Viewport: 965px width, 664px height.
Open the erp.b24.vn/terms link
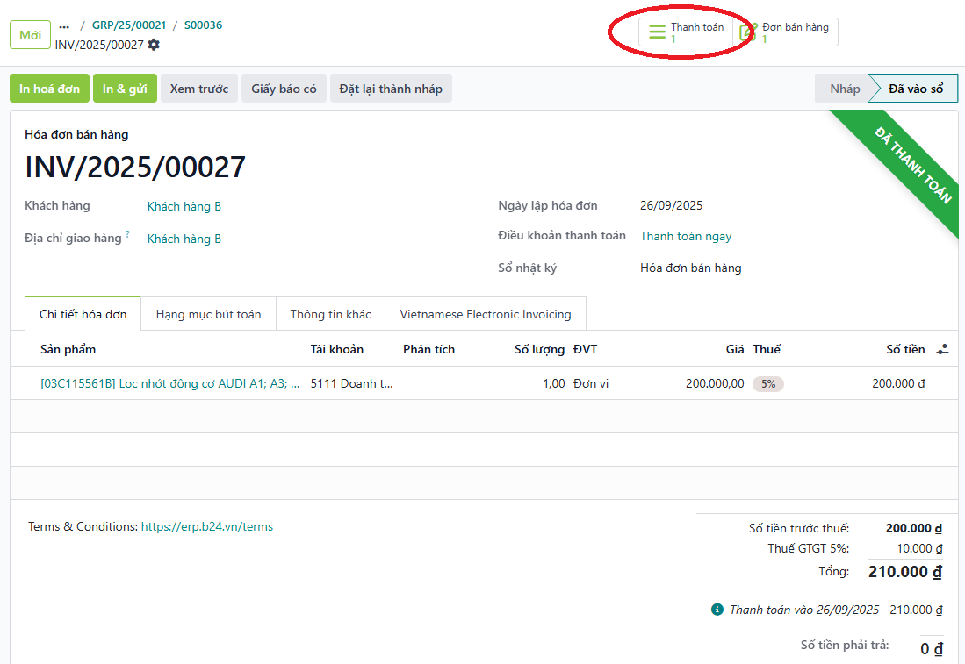click(x=207, y=527)
